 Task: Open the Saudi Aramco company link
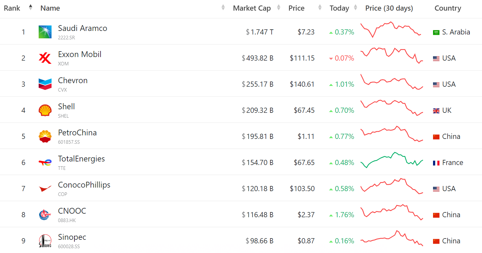[x=82, y=28]
